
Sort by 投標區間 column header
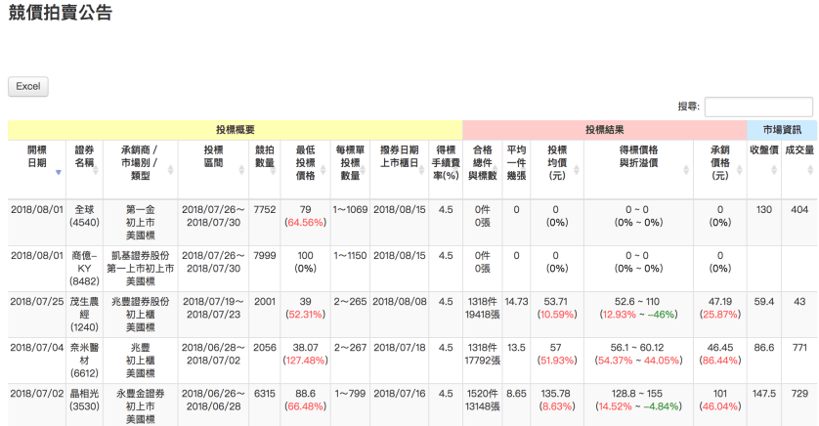(x=213, y=156)
